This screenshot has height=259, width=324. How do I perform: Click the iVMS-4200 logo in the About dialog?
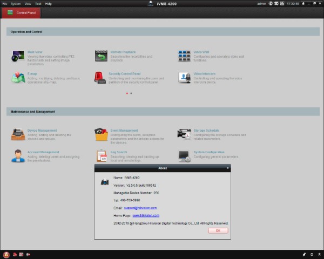(x=105, y=181)
